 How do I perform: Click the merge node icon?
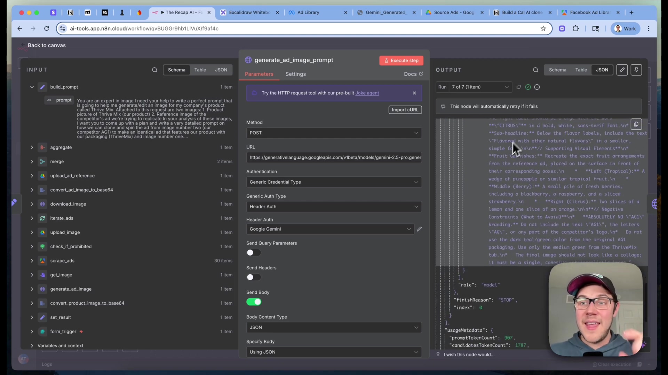click(42, 162)
